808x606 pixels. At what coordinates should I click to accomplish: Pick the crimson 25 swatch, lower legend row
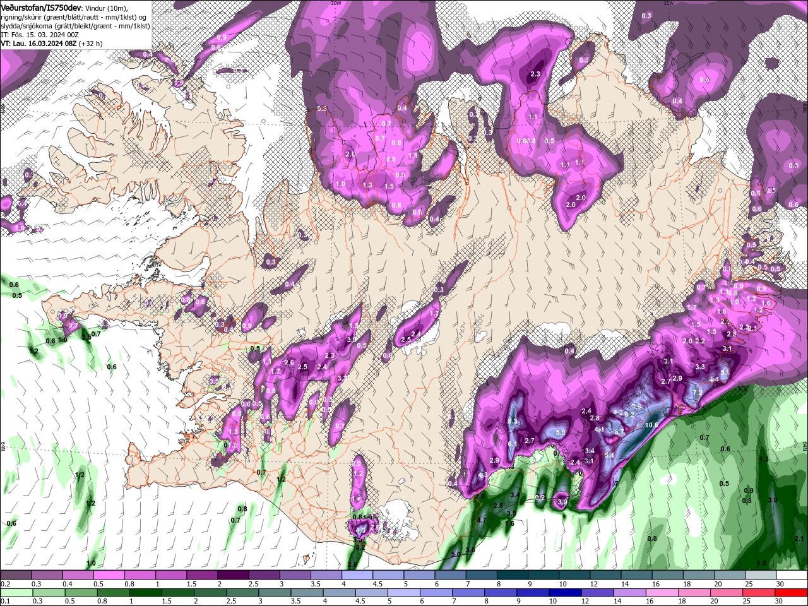point(757,592)
